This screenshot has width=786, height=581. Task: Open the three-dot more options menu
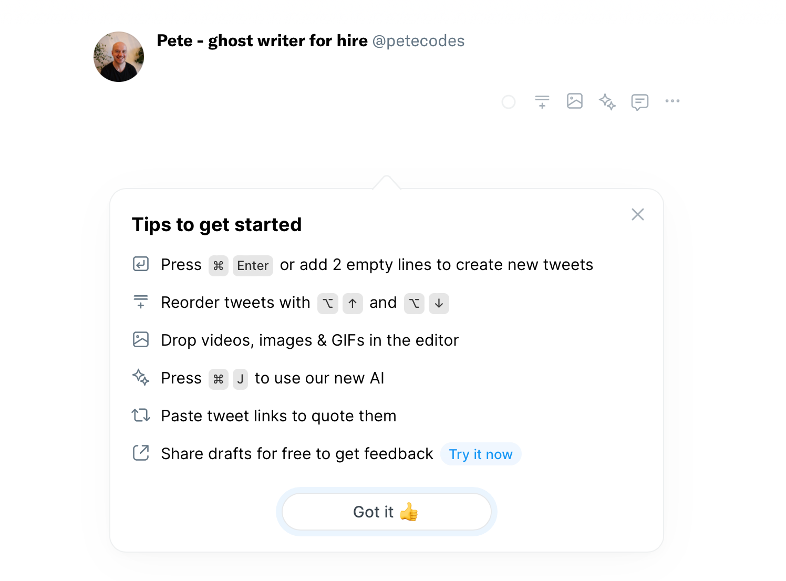(673, 101)
